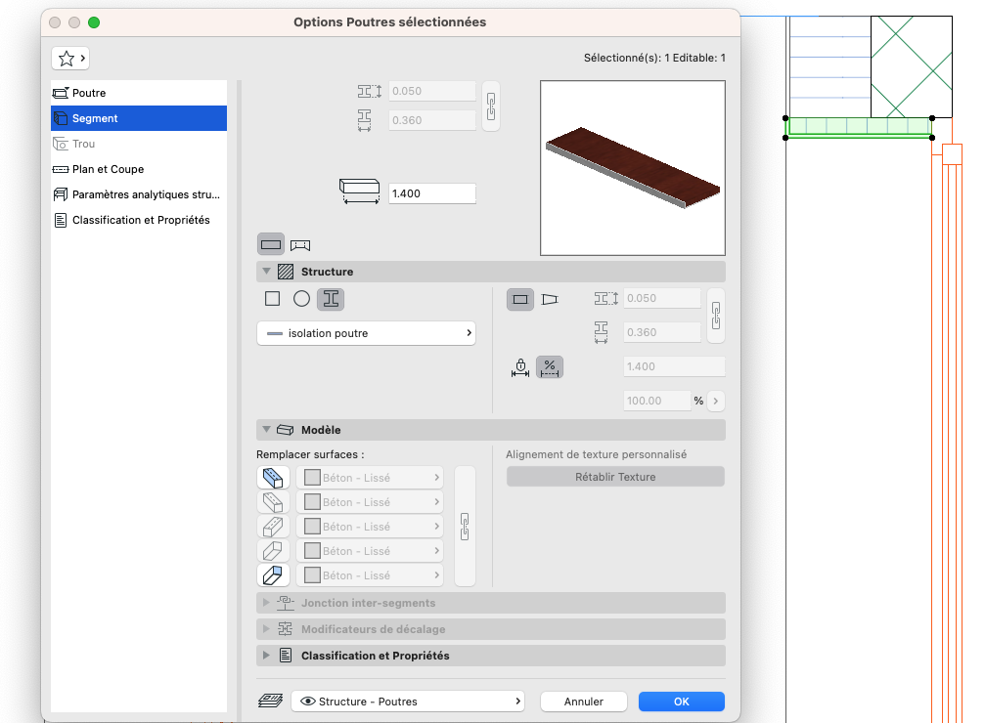Click the 100.00 percent field

(x=657, y=401)
